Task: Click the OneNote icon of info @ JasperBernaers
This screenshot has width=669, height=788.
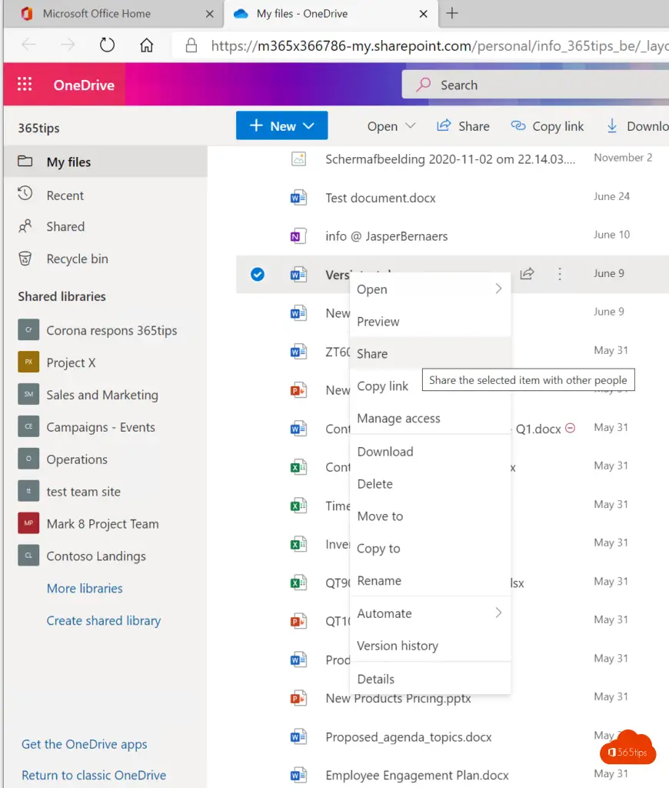Action: coord(298,235)
